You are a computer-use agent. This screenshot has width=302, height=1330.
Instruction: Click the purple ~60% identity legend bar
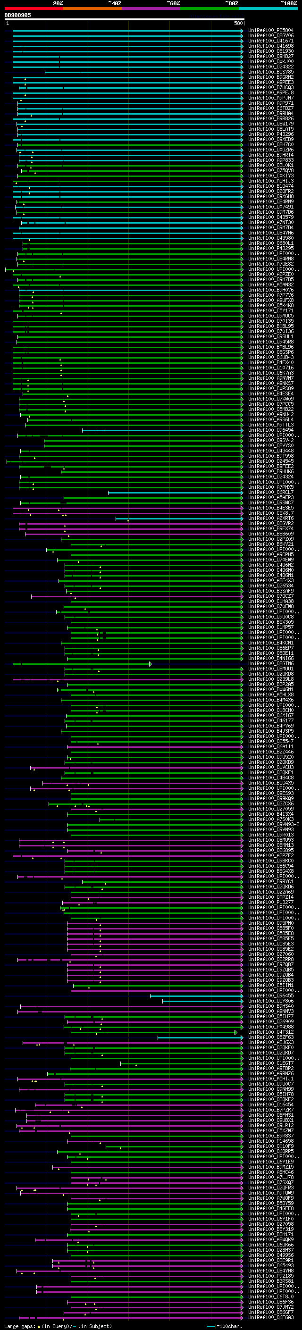pyautogui.click(x=151, y=8)
